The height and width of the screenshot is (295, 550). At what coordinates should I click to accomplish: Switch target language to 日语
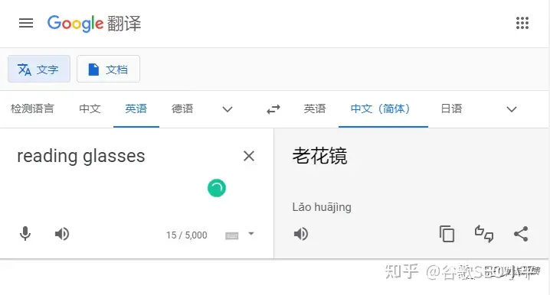point(451,109)
